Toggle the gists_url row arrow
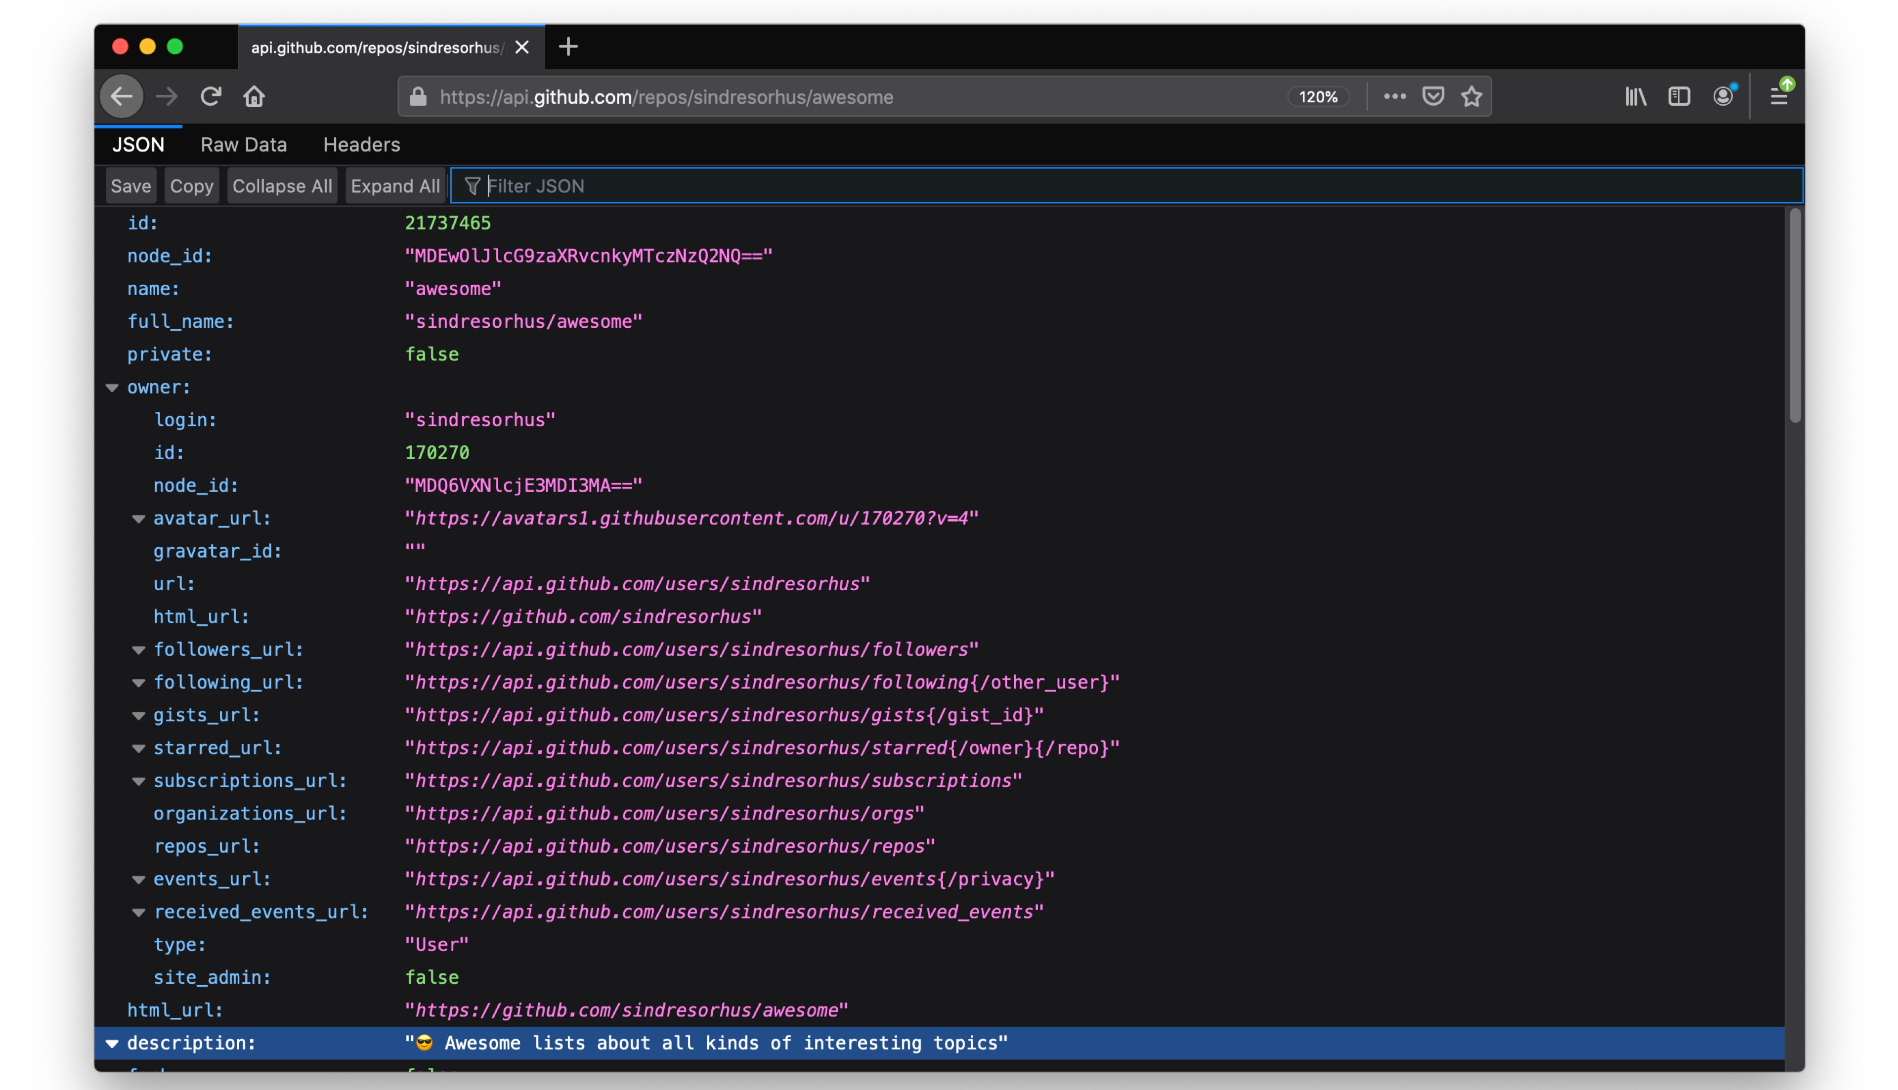The image size is (1898, 1090). pos(138,715)
